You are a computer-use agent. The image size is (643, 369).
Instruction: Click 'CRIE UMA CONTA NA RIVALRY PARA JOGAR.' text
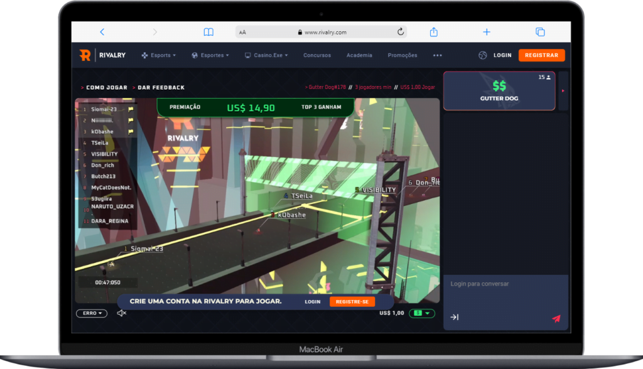[x=205, y=301]
